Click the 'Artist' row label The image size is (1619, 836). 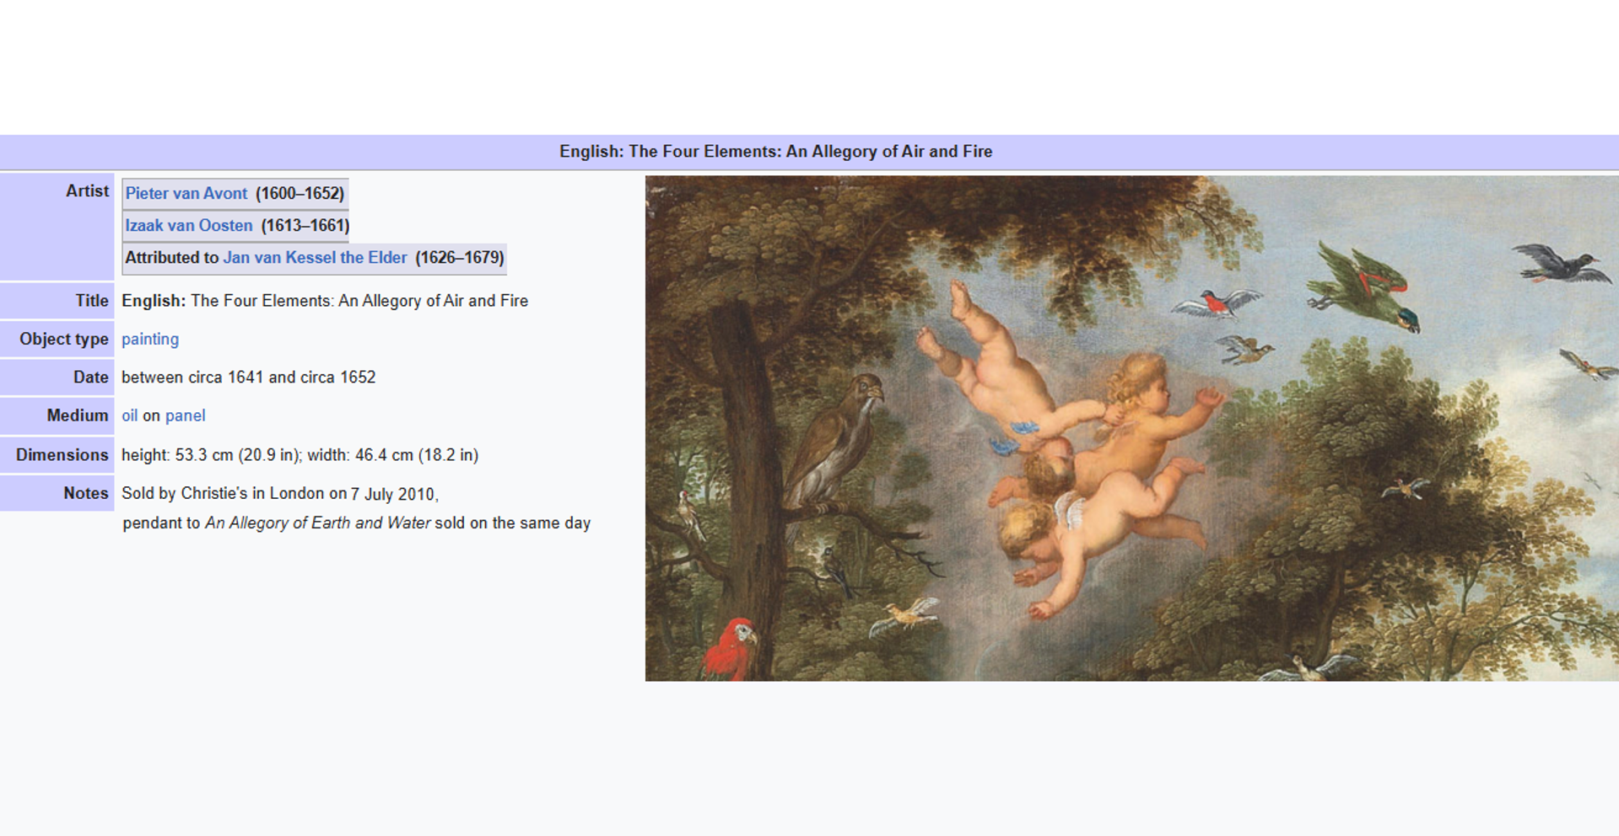[87, 191]
